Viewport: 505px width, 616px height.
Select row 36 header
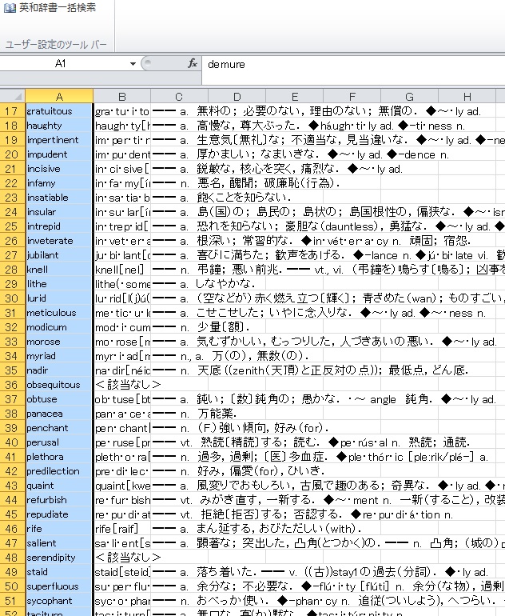12,385
